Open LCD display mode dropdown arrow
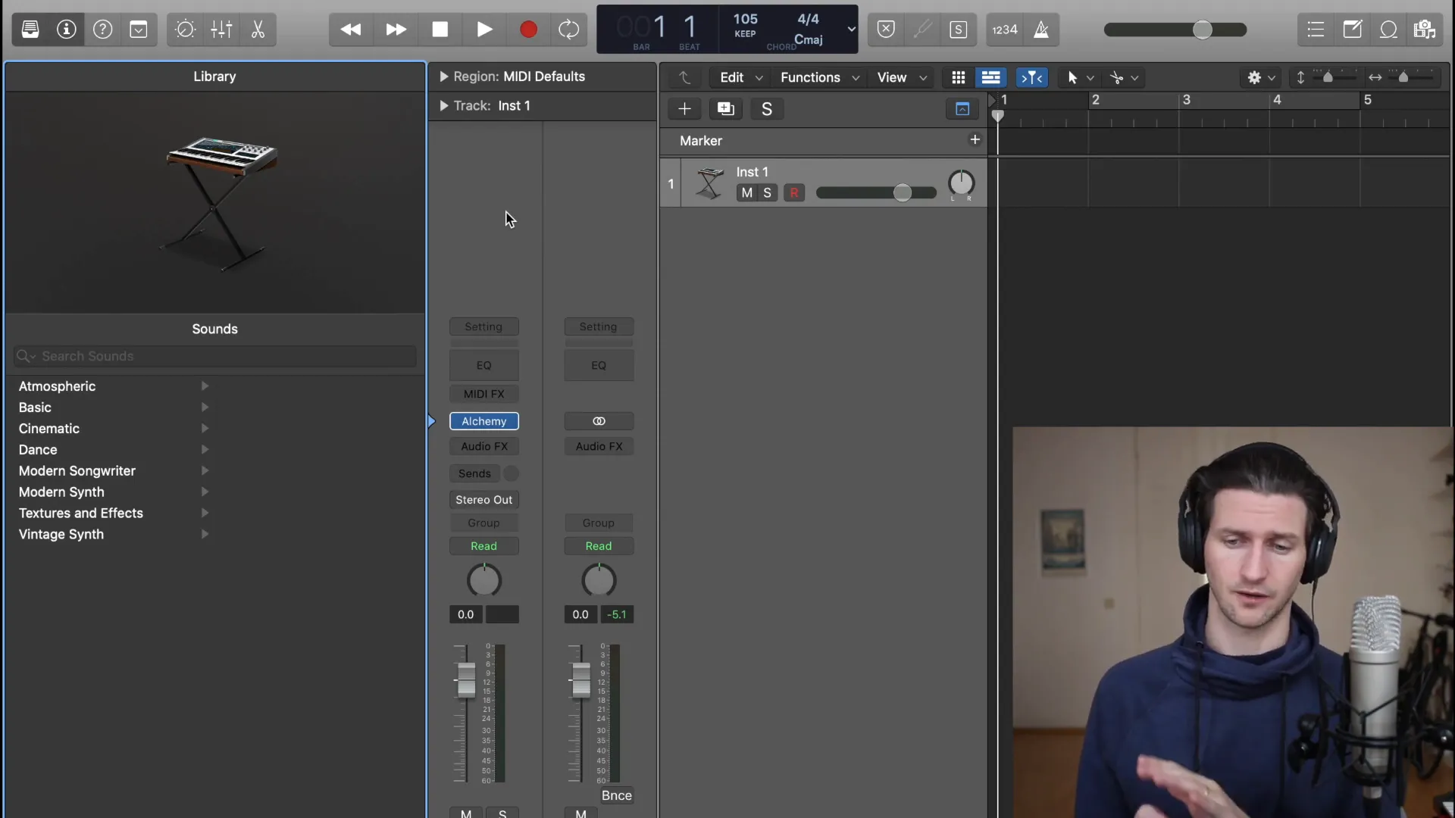1455x818 pixels. pyautogui.click(x=851, y=30)
